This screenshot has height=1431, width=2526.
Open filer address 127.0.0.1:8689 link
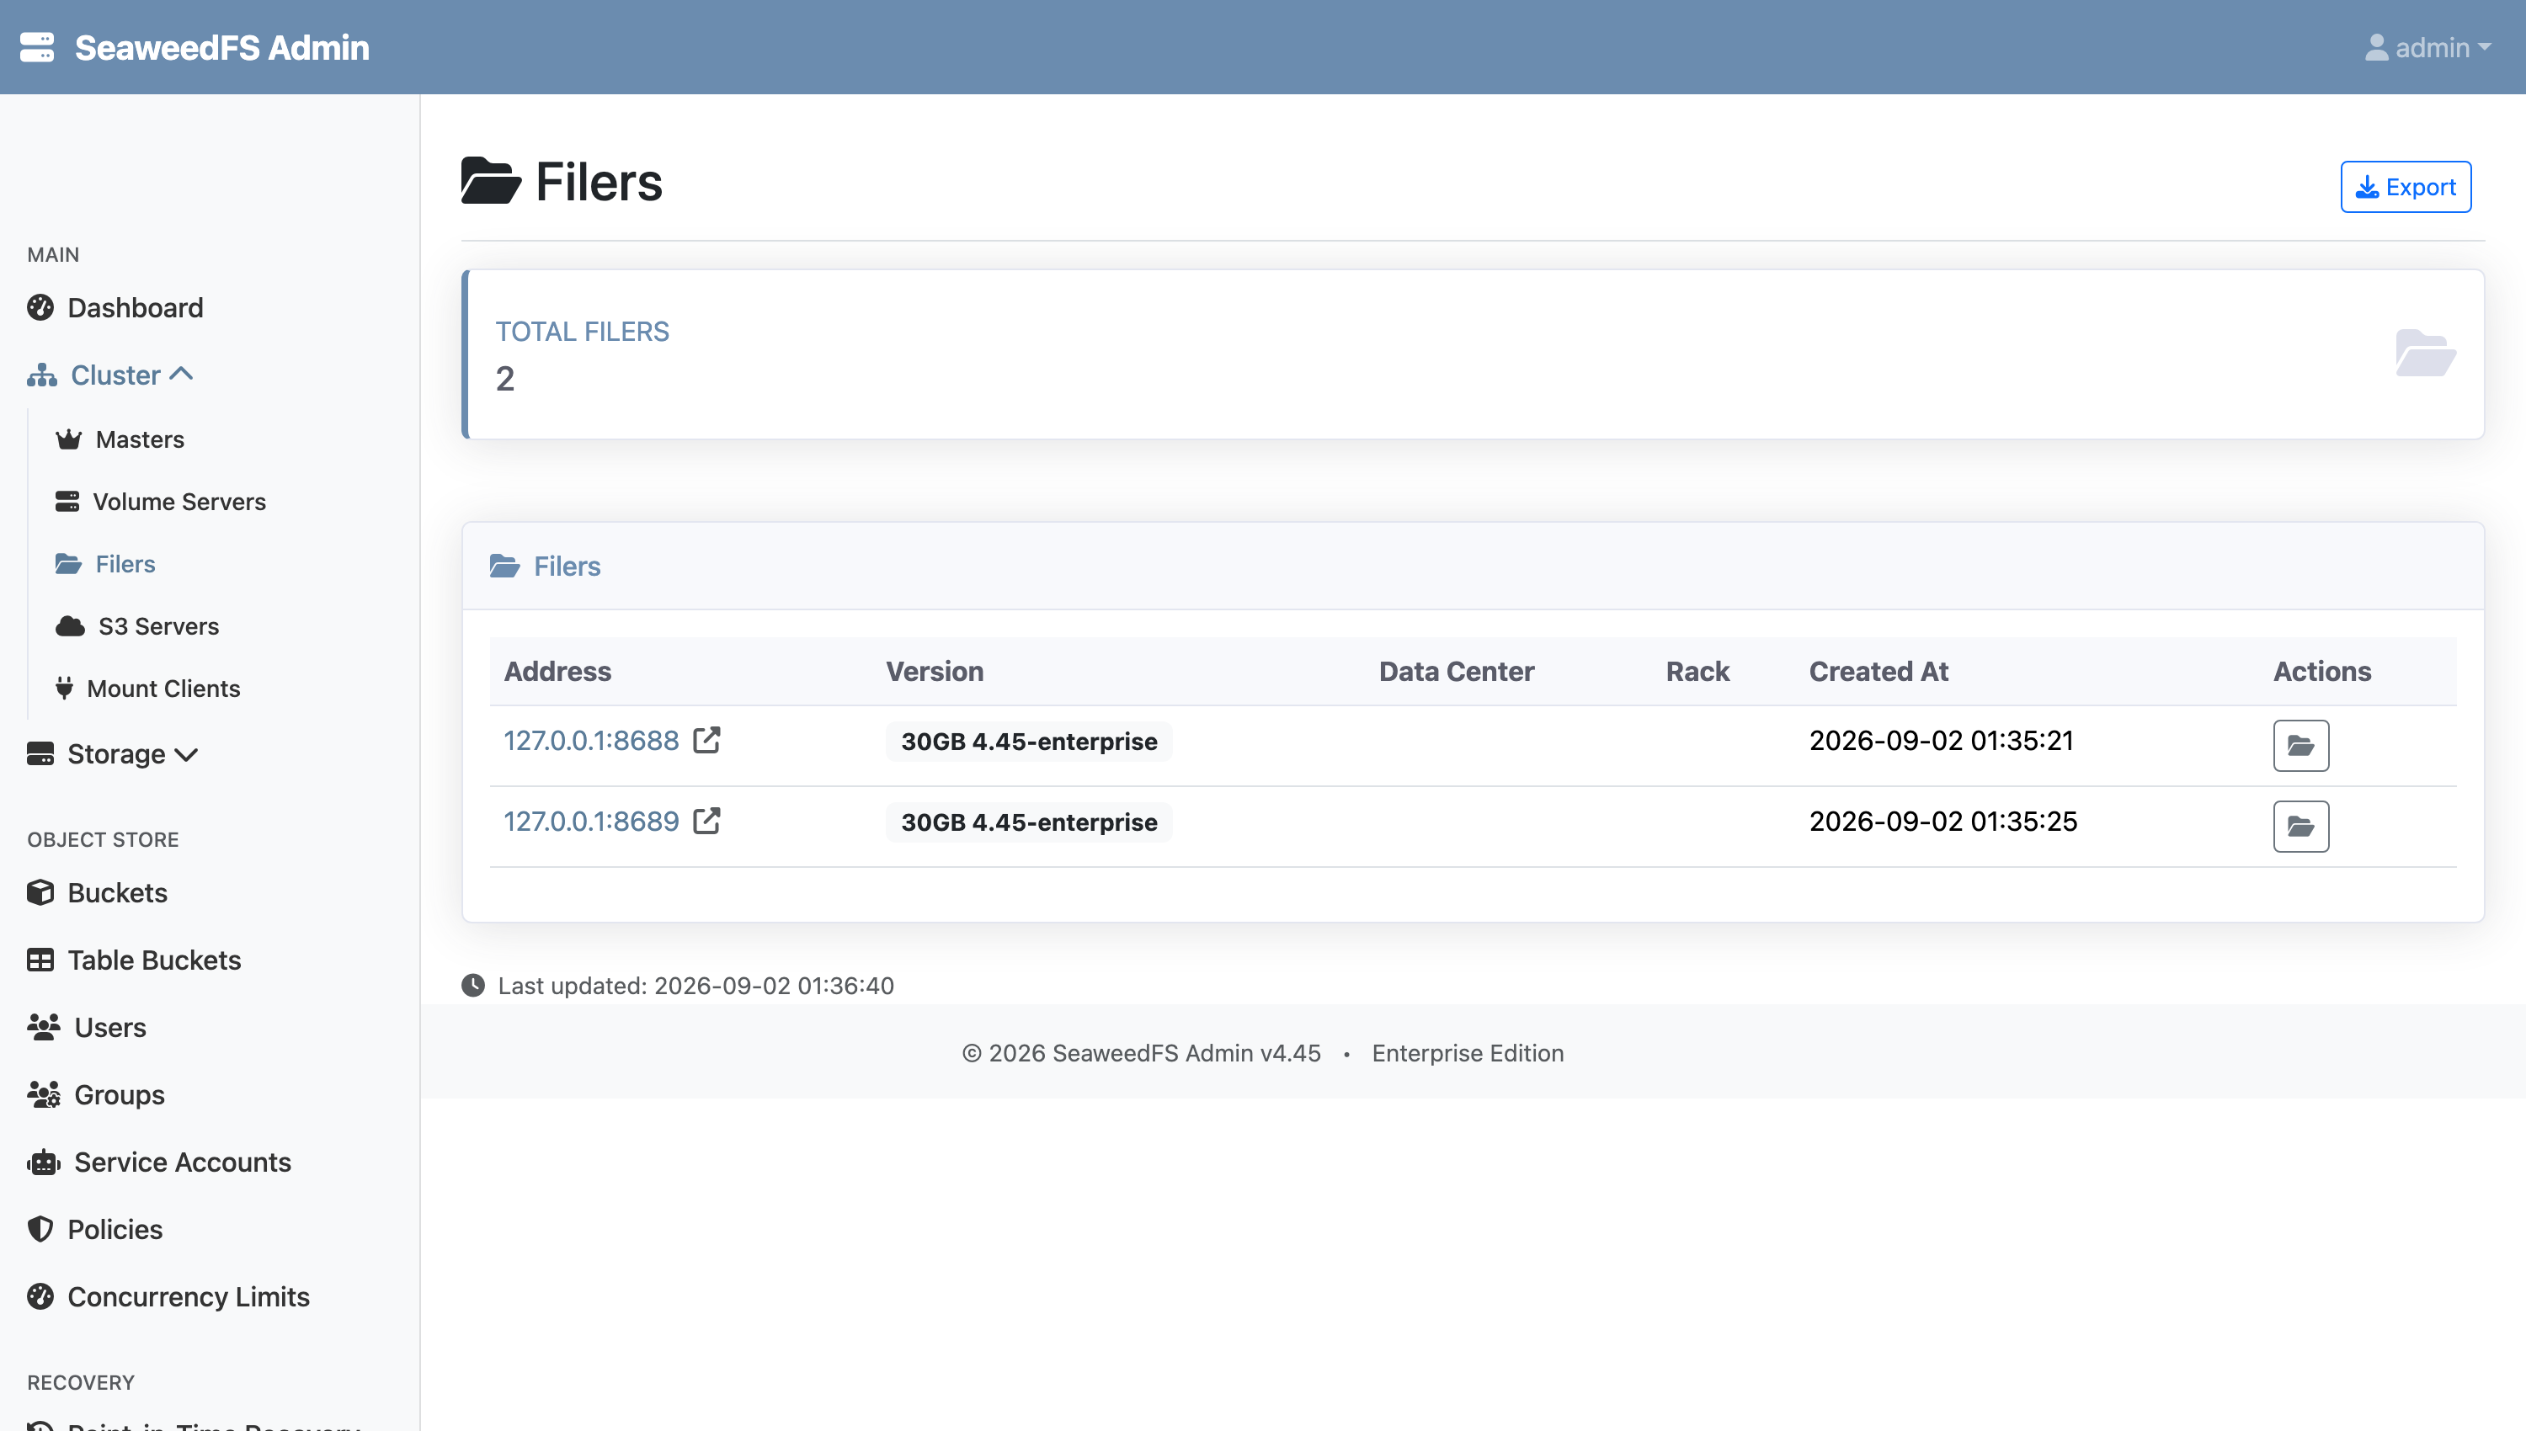pyautogui.click(x=591, y=821)
